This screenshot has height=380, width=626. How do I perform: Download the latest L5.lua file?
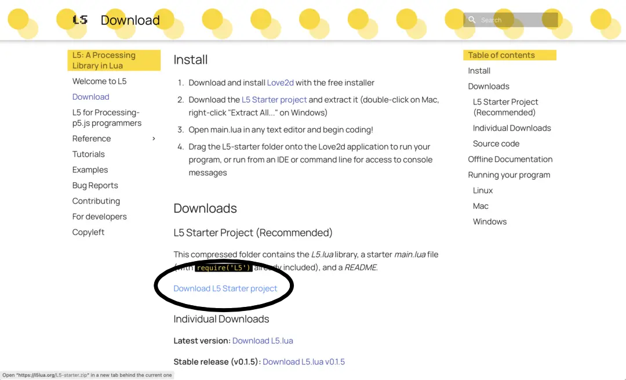263,341
